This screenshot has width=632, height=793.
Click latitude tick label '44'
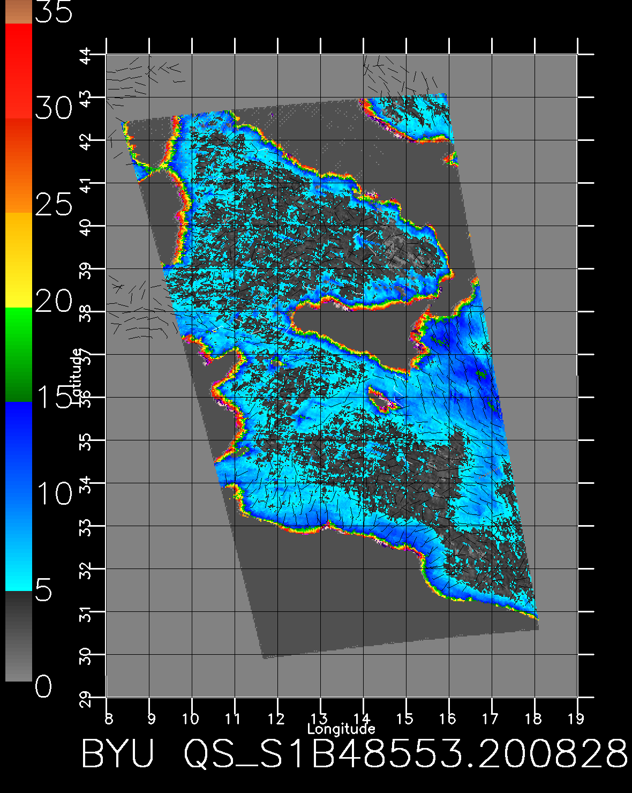click(x=86, y=57)
